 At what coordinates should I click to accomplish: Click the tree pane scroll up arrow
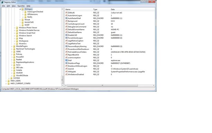pos(62,9)
